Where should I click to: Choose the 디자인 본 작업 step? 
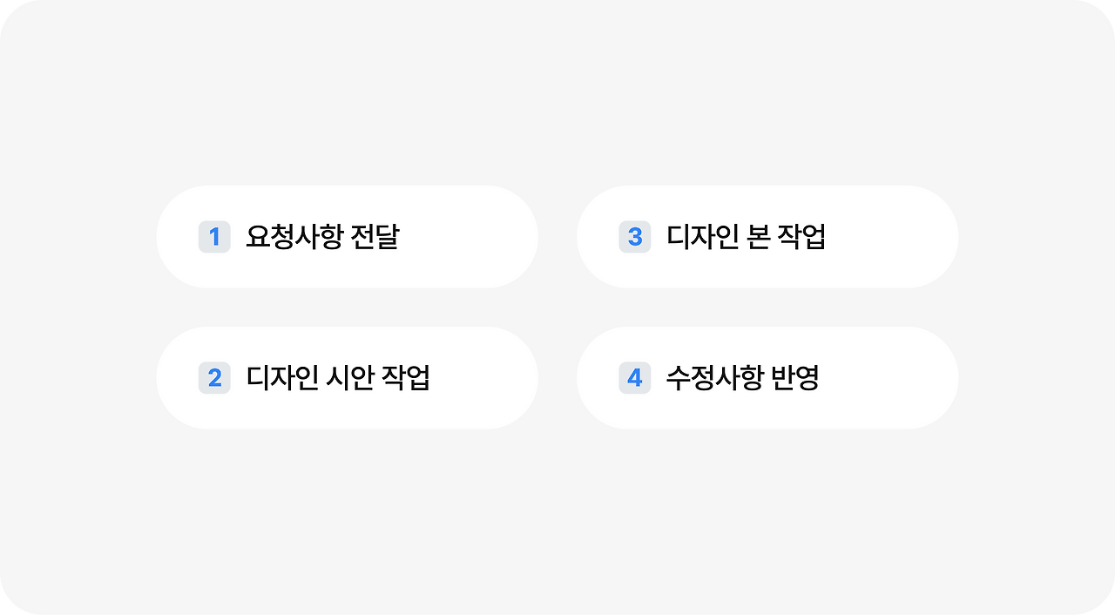pos(767,237)
